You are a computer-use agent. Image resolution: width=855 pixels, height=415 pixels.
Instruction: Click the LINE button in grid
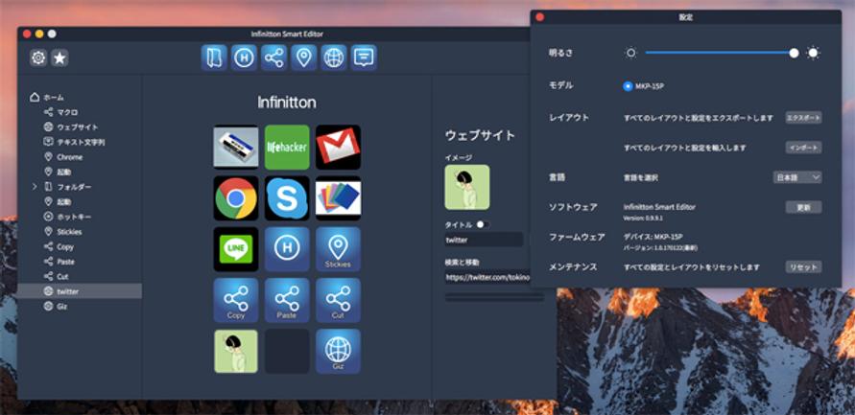[x=236, y=248]
